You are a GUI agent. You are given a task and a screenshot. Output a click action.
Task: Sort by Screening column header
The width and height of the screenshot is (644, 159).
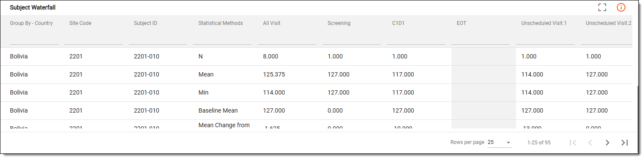coord(339,23)
